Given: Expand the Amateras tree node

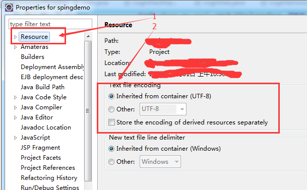Looking at the screenshot, I should click(x=15, y=47).
